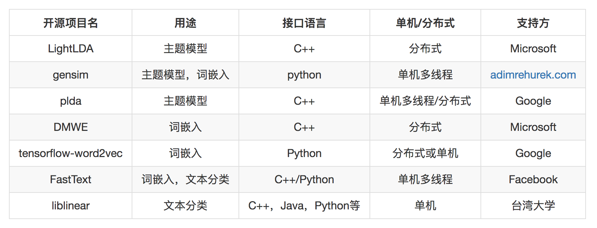This screenshot has width=597, height=228.
Task: Select the liblinear project cell
Action: (71, 206)
